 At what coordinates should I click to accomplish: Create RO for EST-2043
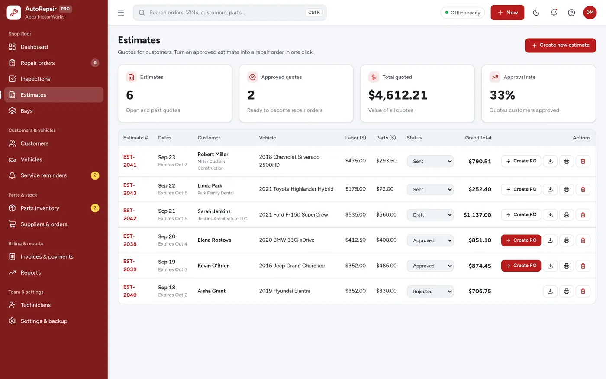click(x=521, y=189)
